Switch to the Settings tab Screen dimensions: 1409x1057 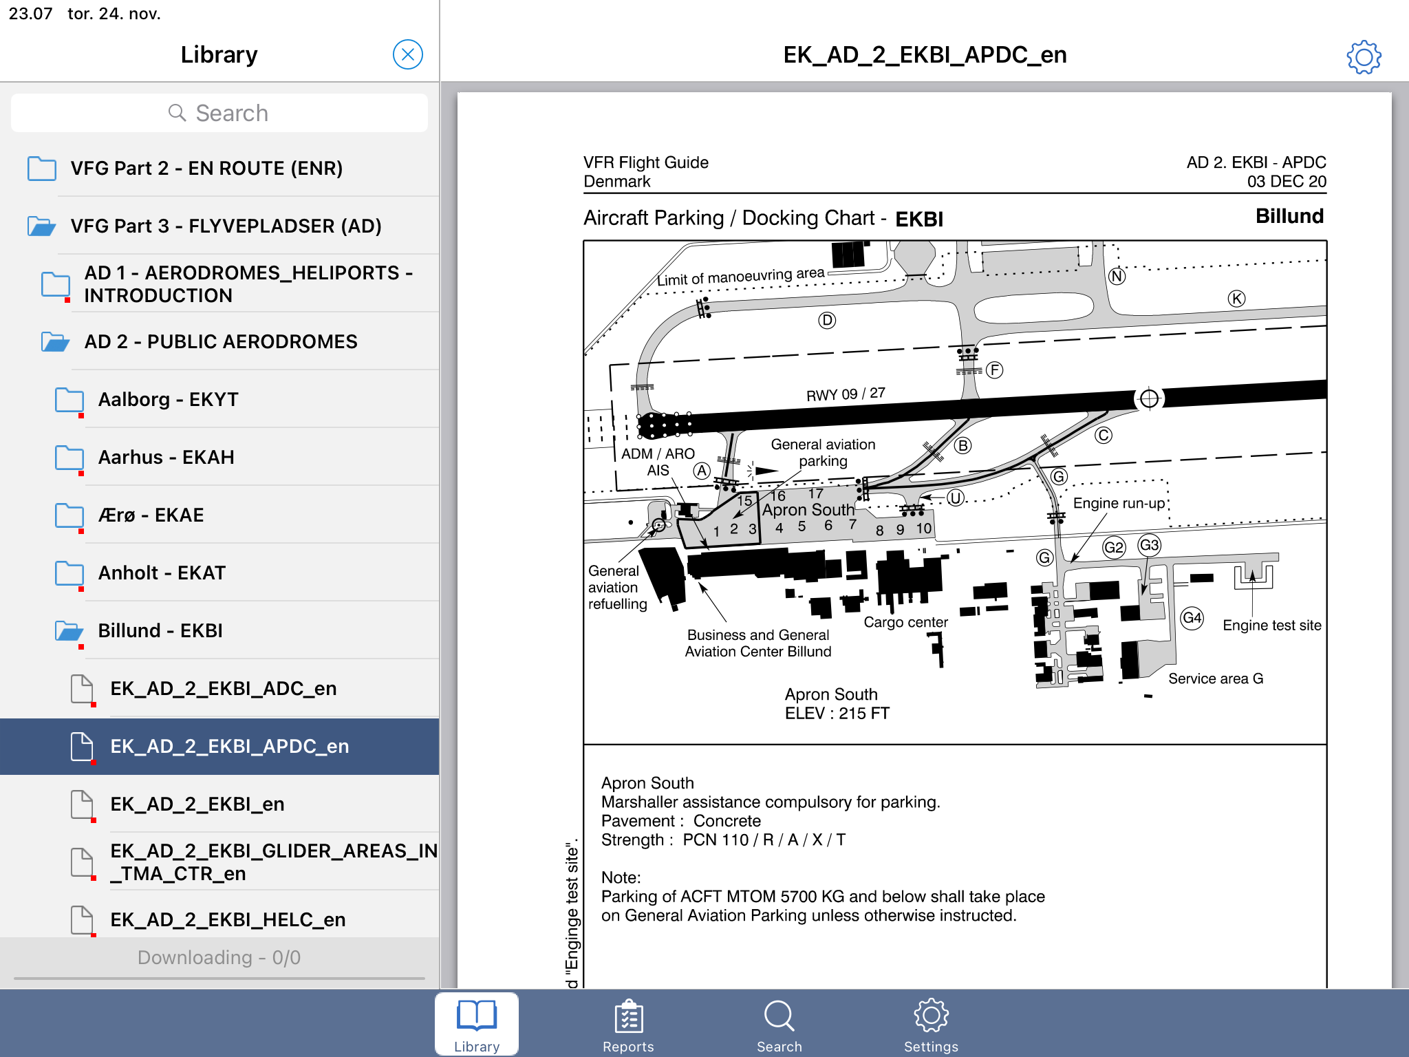[x=931, y=1025]
